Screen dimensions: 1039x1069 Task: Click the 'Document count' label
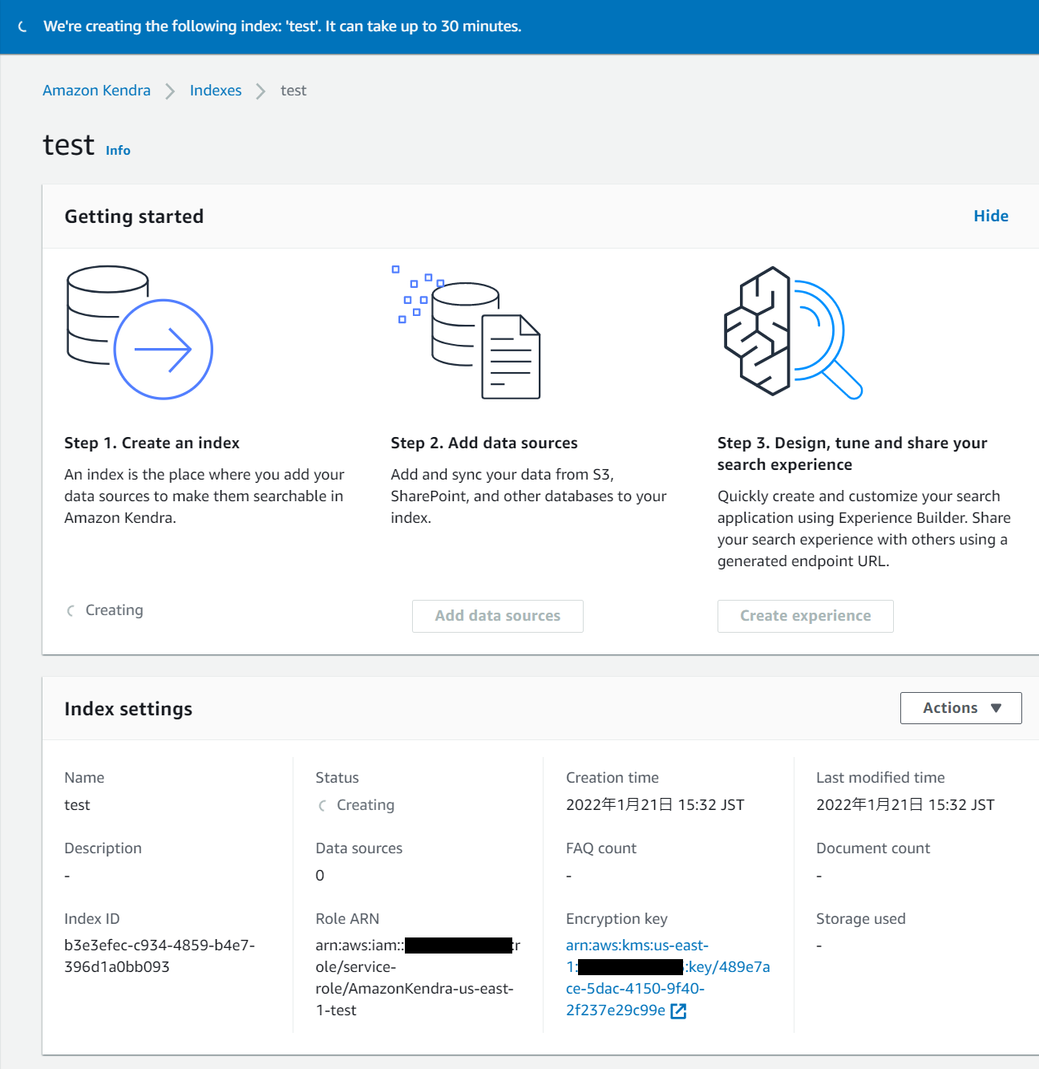(873, 848)
